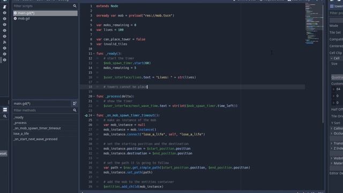The width and height of the screenshot is (343, 193).
Task: Jump to the _ready method in the list
Action: pos(18,117)
